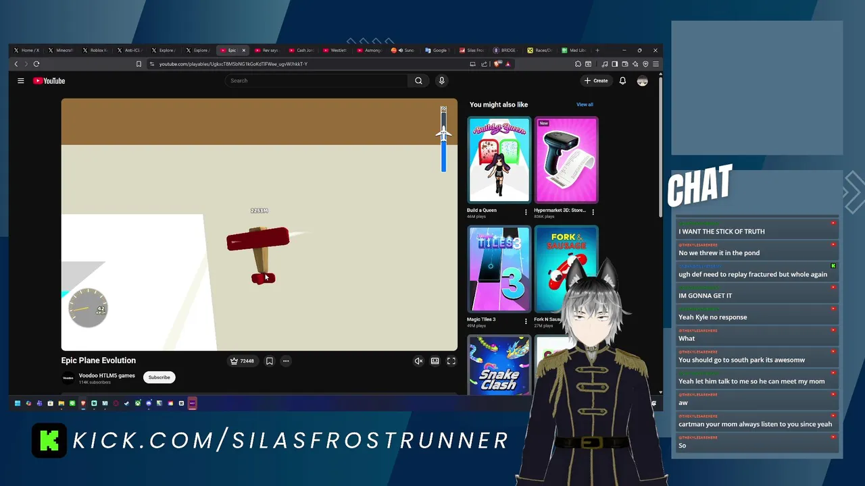Click the Voodoo channel avatar
The image size is (865, 486).
pos(68,378)
